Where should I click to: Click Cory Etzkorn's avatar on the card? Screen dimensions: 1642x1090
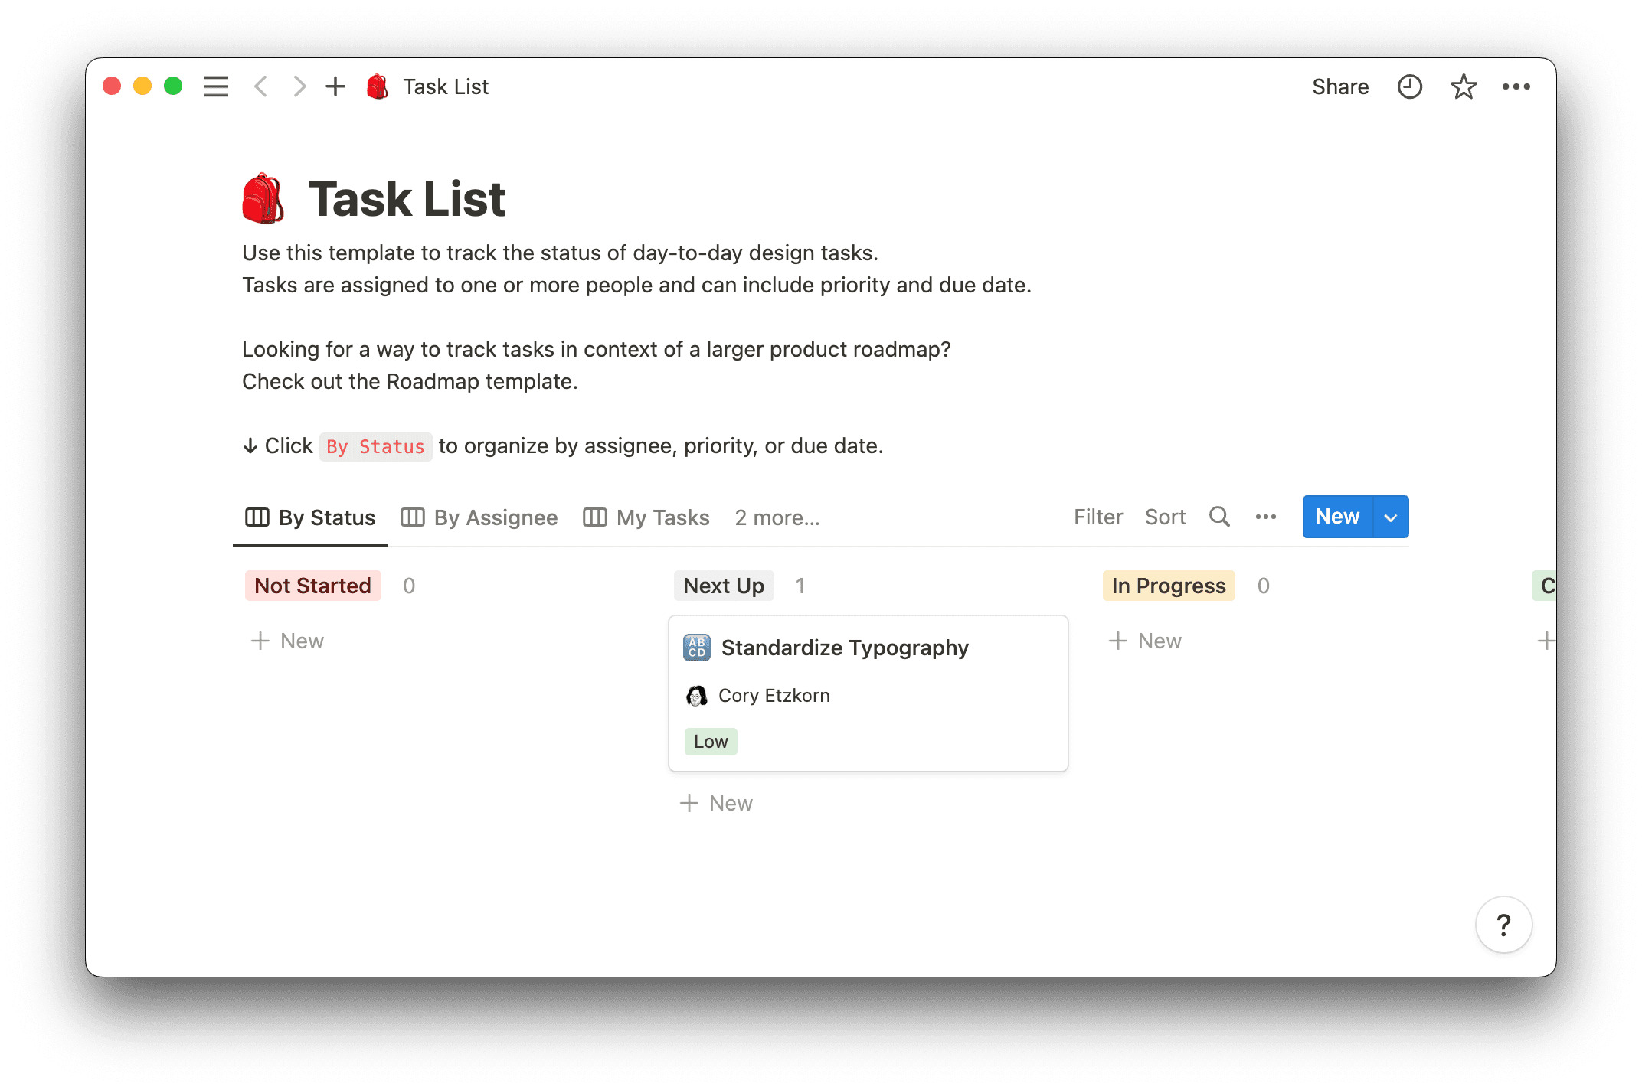(x=695, y=695)
